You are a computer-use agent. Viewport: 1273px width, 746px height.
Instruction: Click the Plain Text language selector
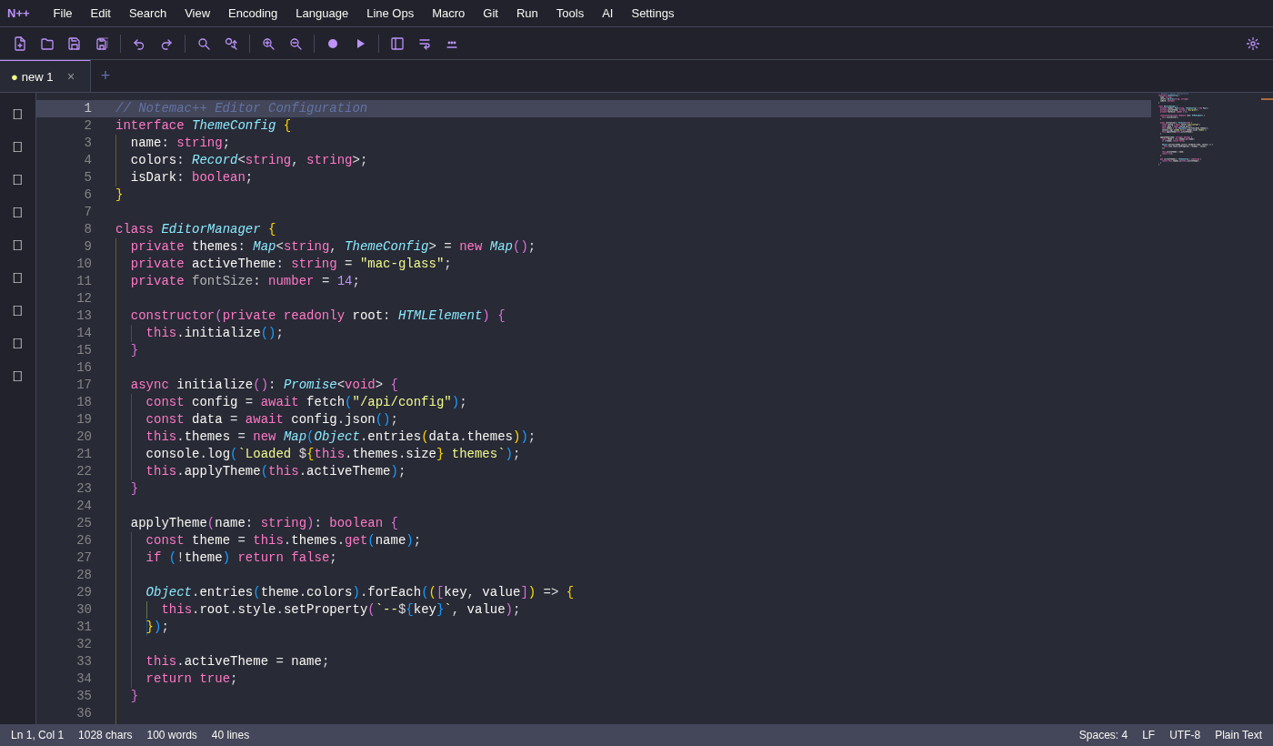[1238, 735]
